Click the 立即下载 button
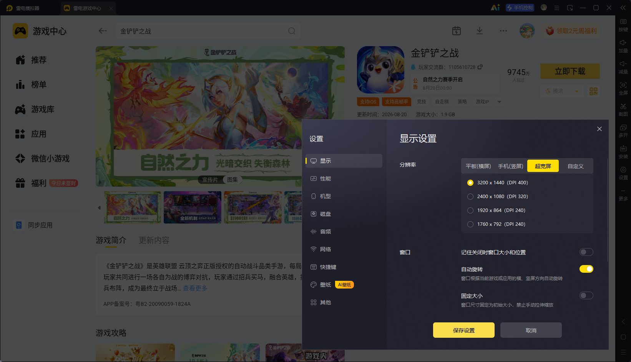Screen dimensions: 631x362 (570, 71)
